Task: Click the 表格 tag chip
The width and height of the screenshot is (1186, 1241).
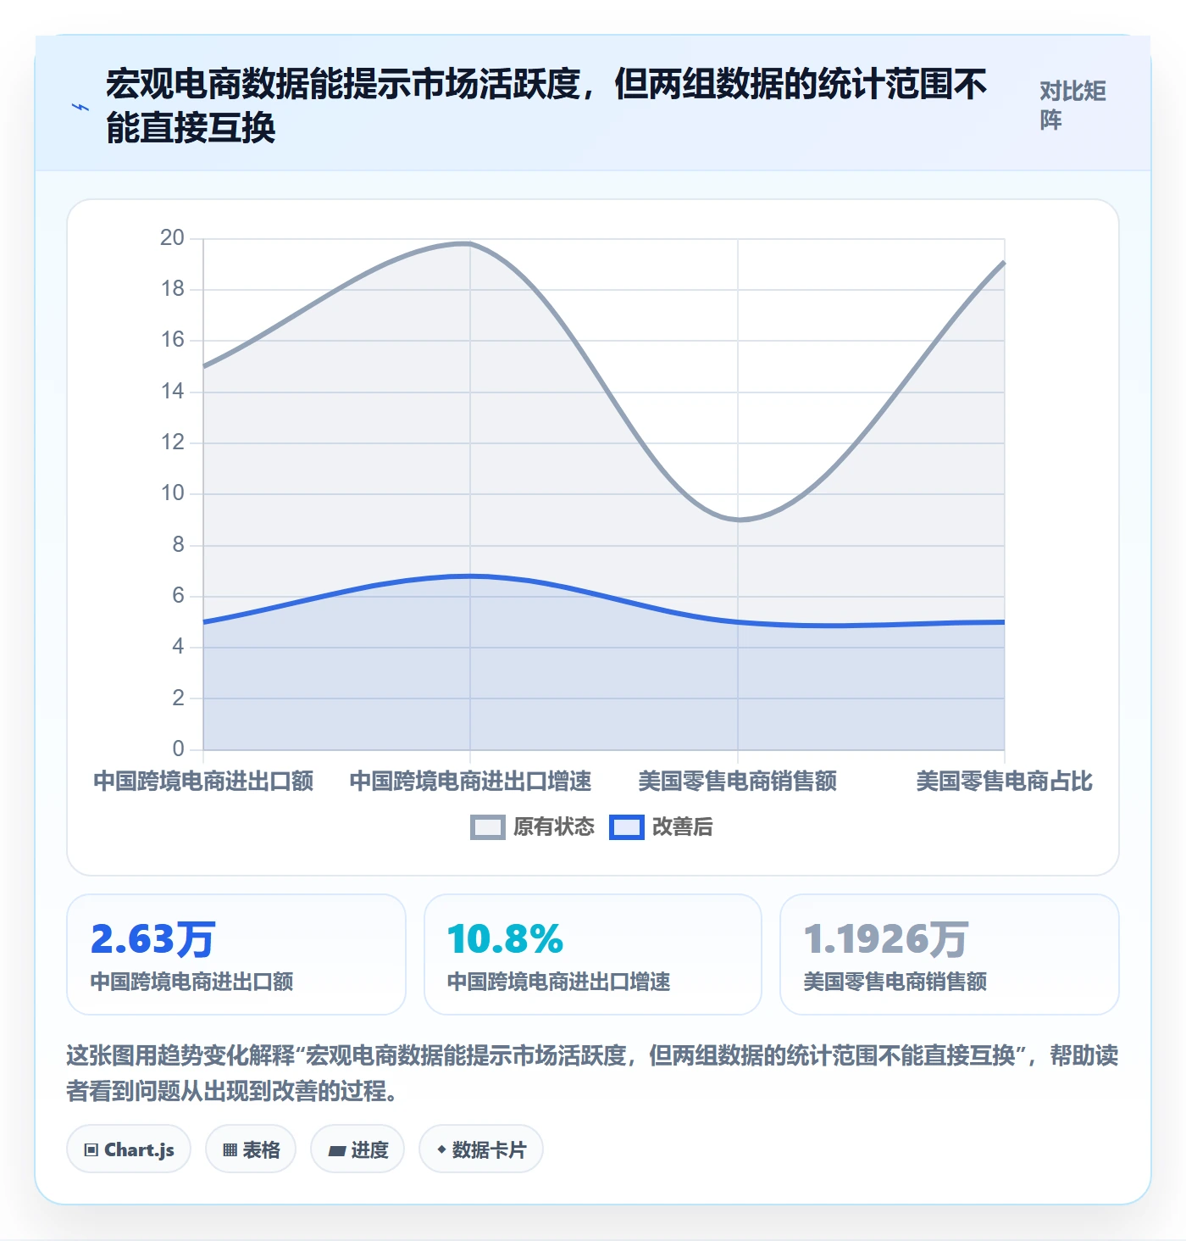Action: [x=251, y=1149]
